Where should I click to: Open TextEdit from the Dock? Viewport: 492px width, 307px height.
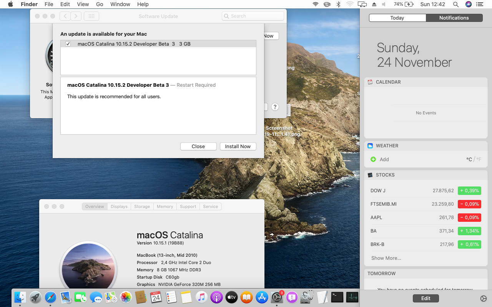tap(322, 297)
